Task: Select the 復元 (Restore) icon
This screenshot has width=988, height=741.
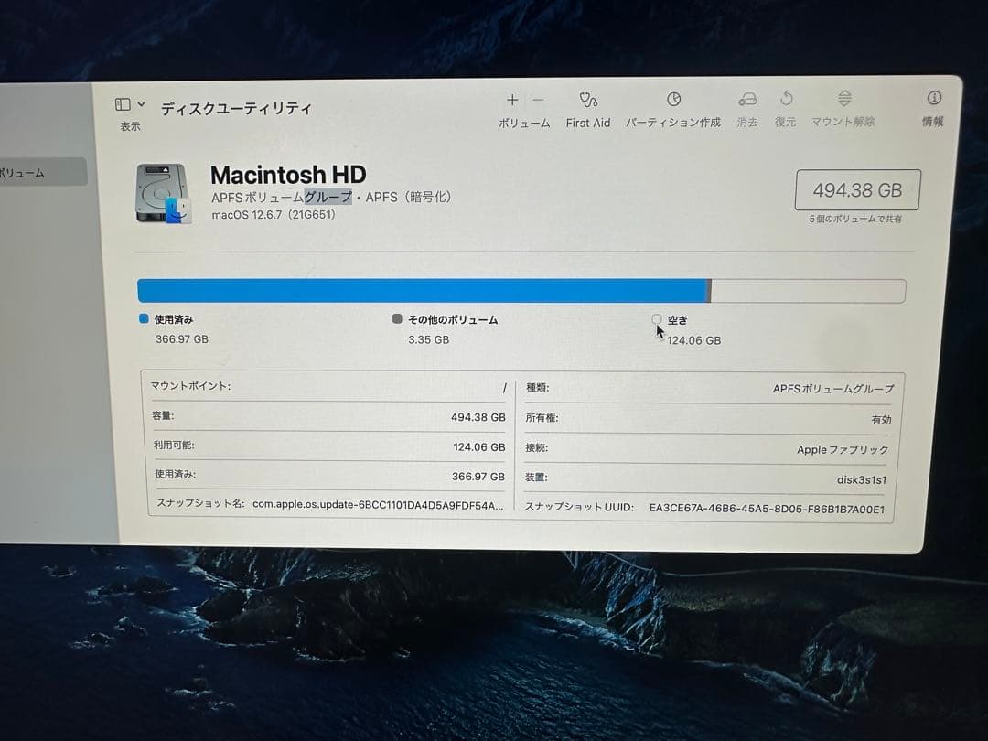Action: tap(785, 101)
